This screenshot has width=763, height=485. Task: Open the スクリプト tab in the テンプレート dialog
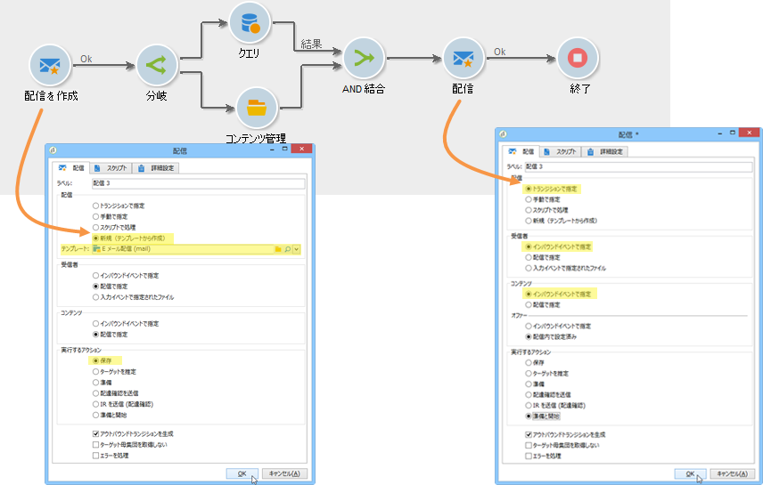tap(111, 168)
